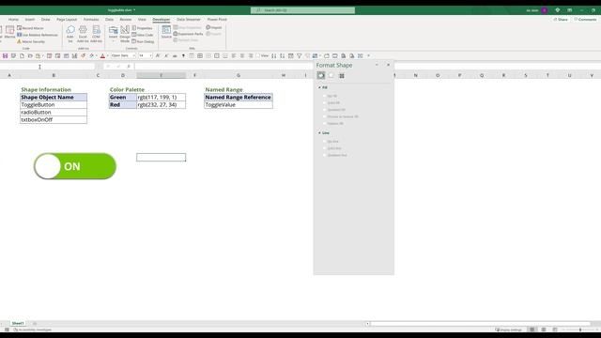
Task: Toggle Design Mode in Controls group
Action: click(125, 34)
